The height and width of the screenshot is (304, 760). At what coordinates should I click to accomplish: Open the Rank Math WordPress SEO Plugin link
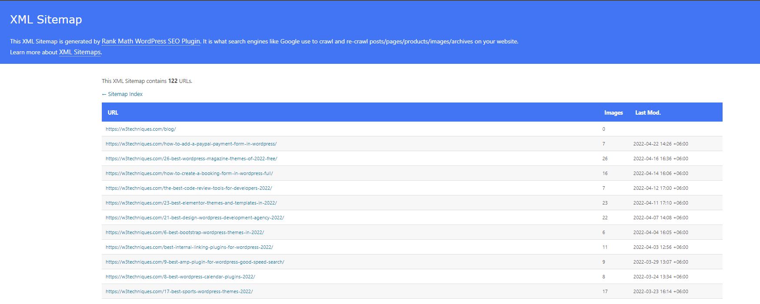[151, 41]
